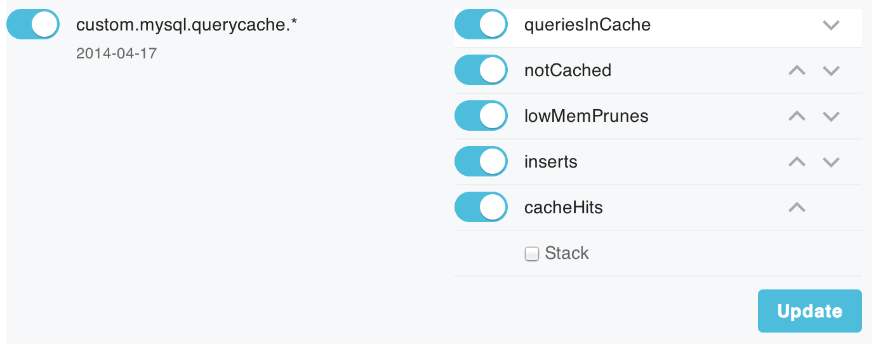
Task: Toggle the custom.mysql.querycache.* switch
Action: (x=33, y=25)
